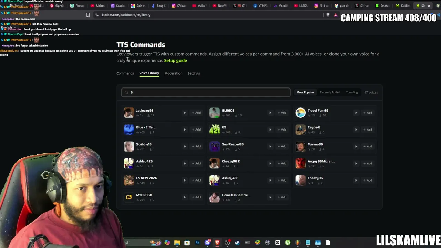
Task: Open OBS Studio from the taskbar
Action: pos(227,242)
